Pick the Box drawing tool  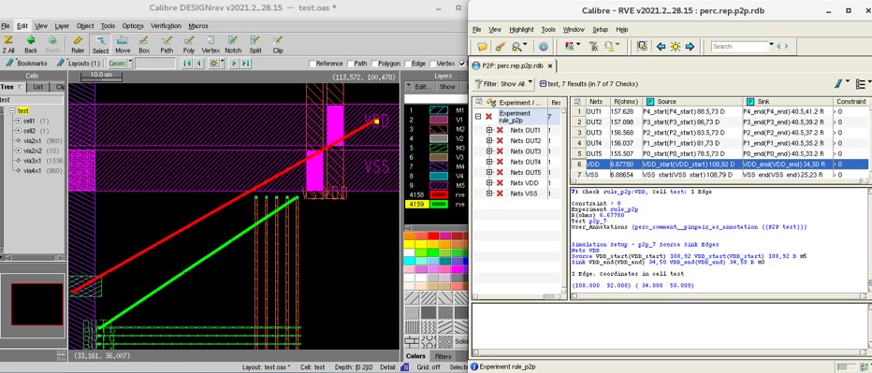(x=144, y=44)
